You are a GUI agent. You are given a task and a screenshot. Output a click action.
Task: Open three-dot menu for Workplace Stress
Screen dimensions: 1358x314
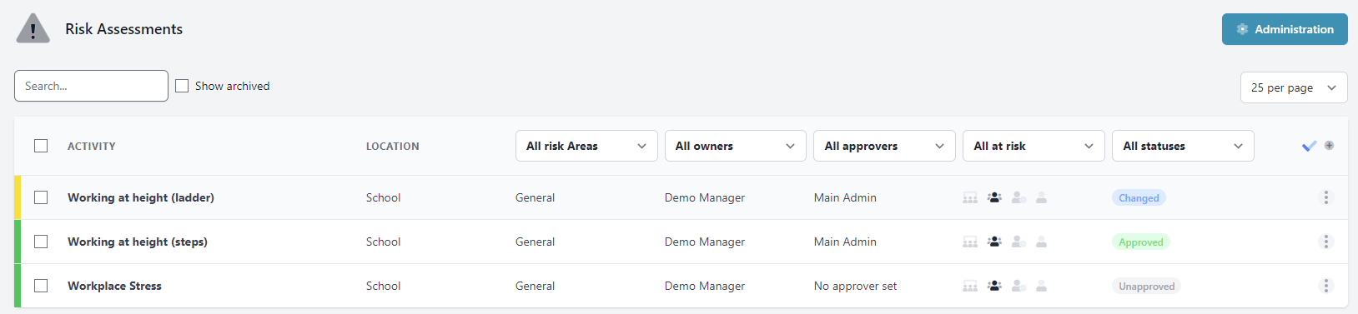1325,286
